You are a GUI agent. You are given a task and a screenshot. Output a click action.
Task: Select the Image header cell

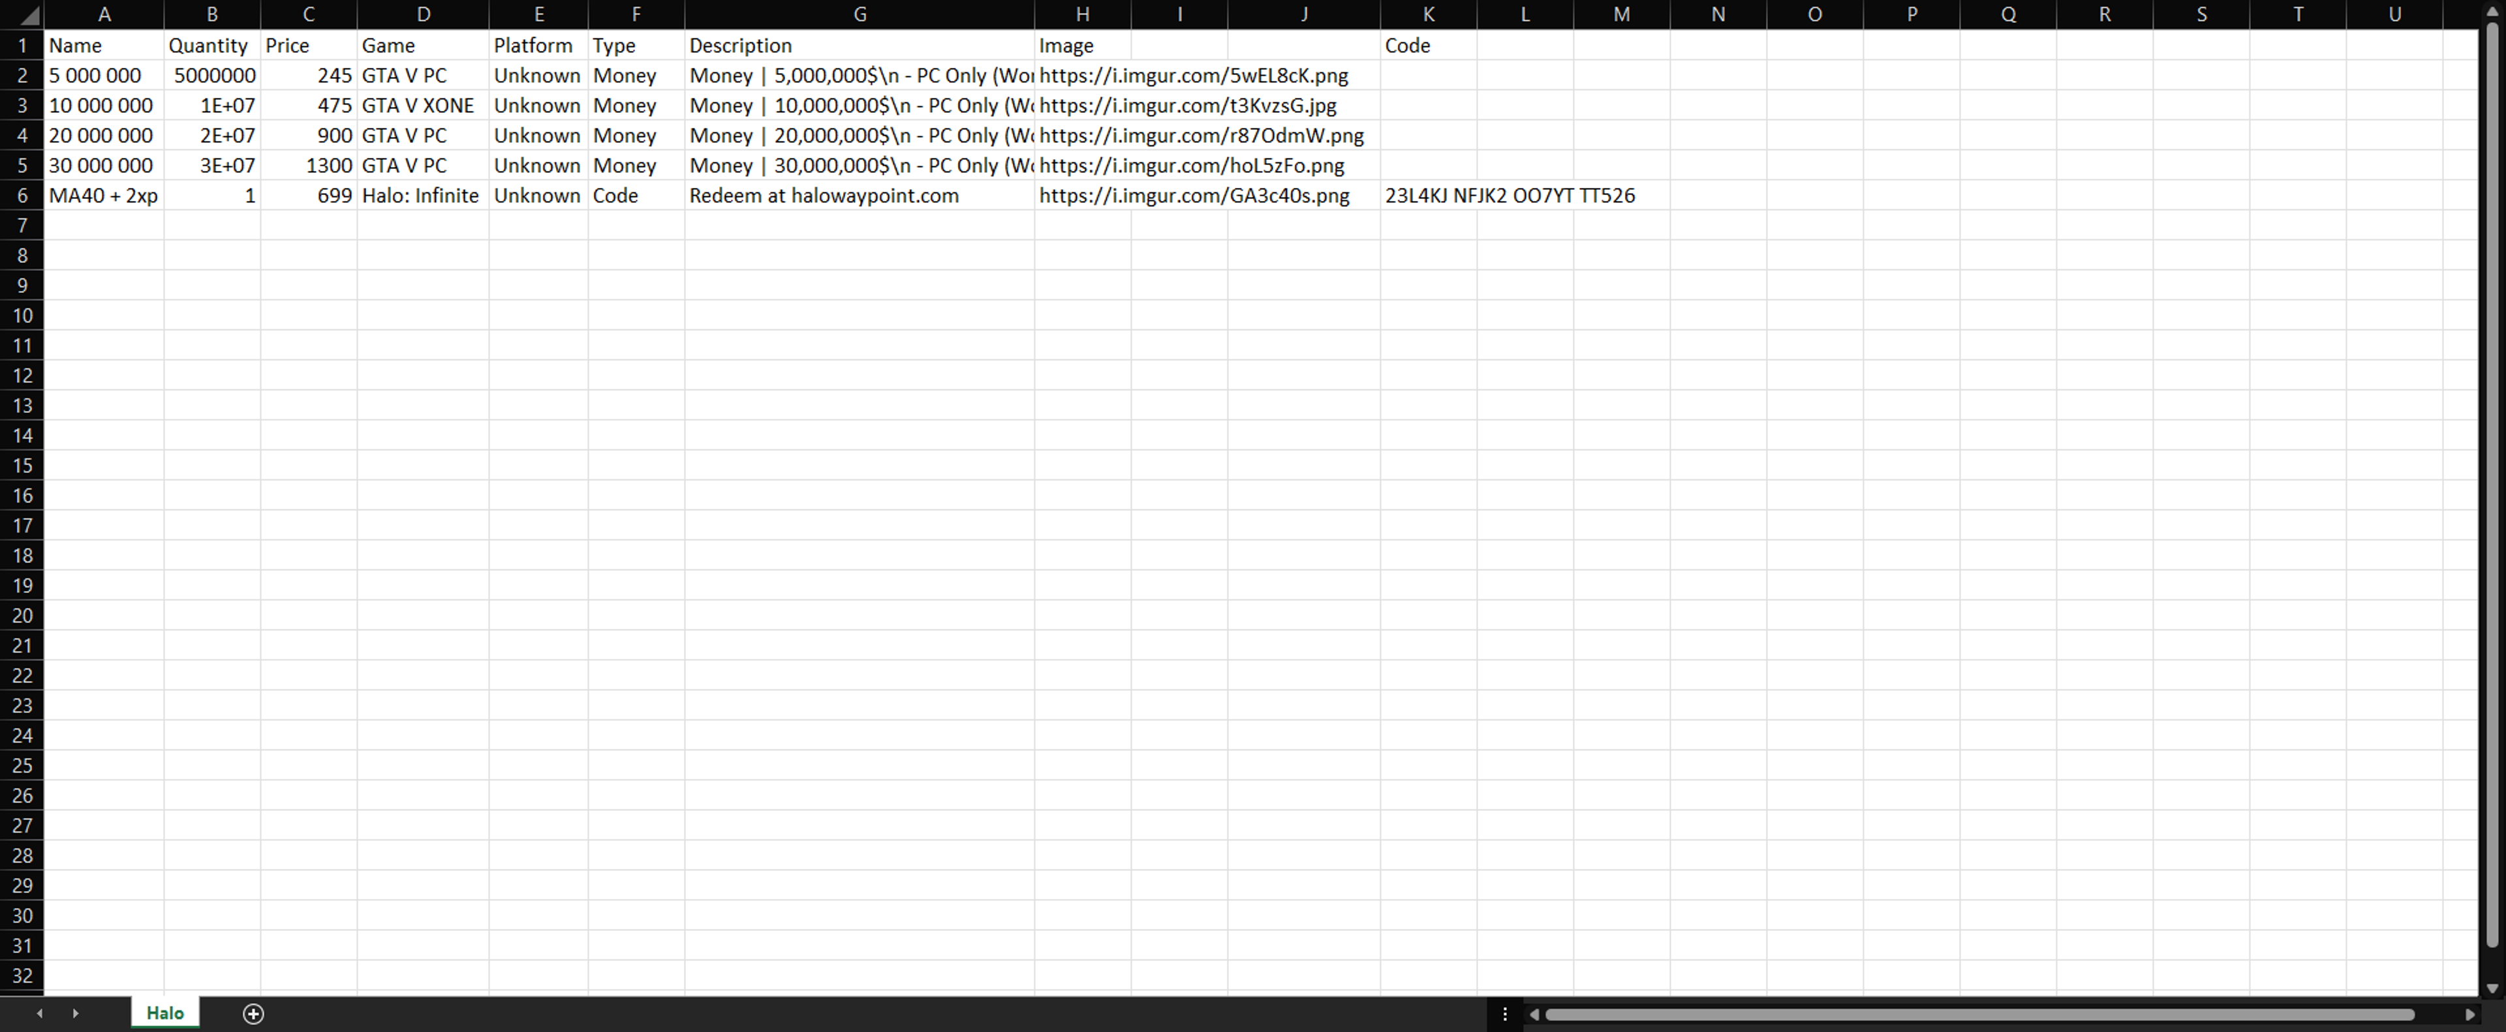tap(1083, 46)
